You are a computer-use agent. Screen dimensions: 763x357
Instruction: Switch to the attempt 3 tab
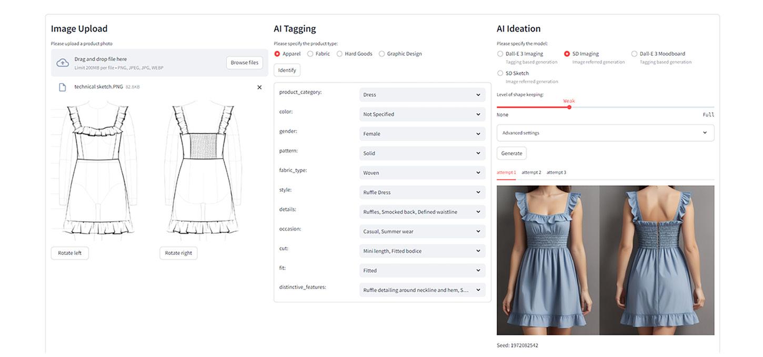(556, 173)
